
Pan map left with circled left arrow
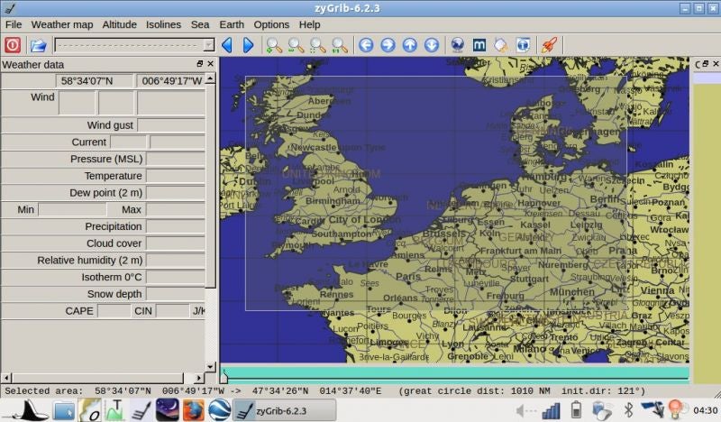366,45
